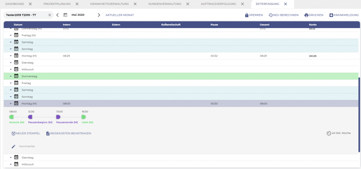361x169 pixels.
Task: Expand the Montag 18 row
Action: tap(11, 56)
